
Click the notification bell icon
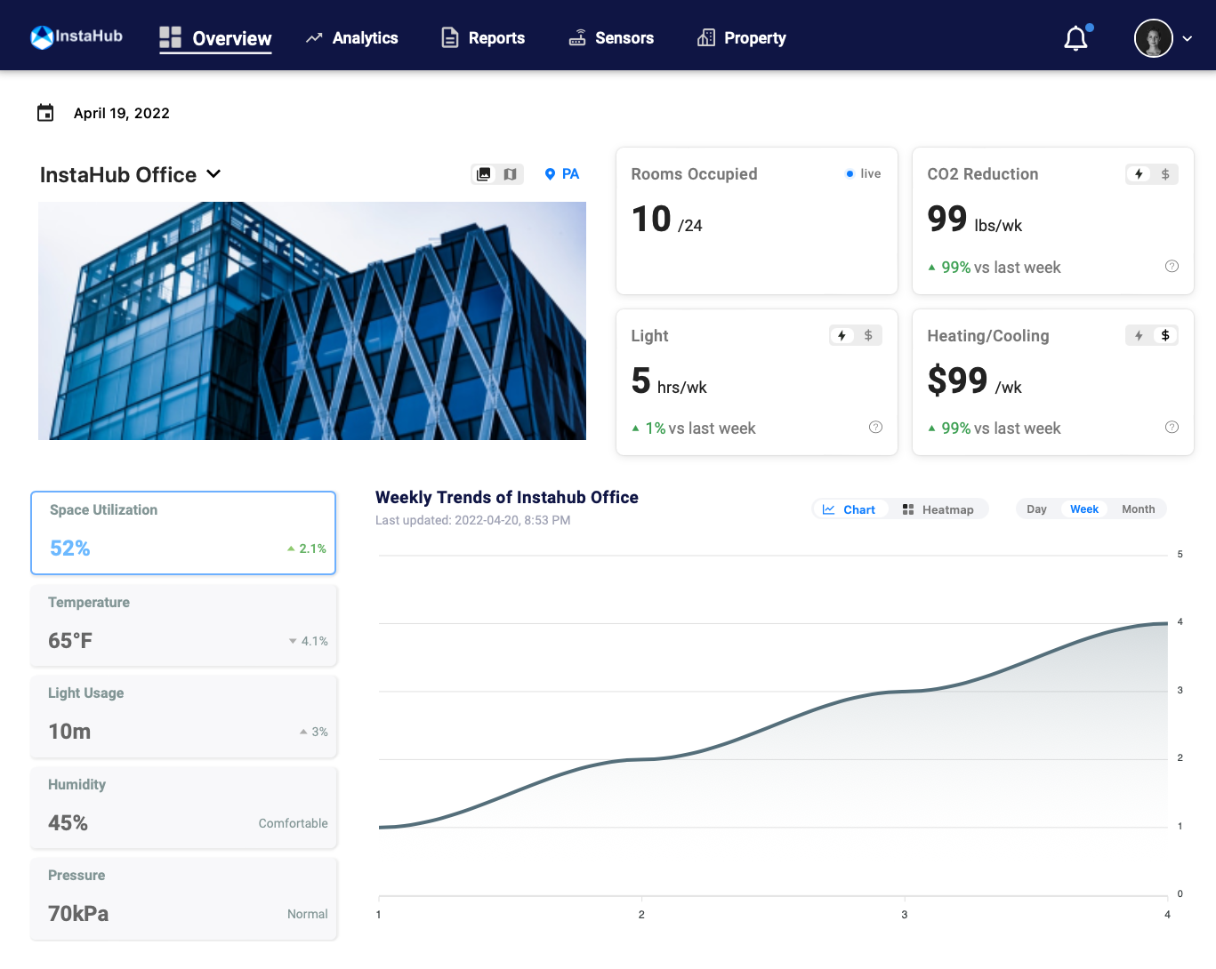click(1076, 38)
